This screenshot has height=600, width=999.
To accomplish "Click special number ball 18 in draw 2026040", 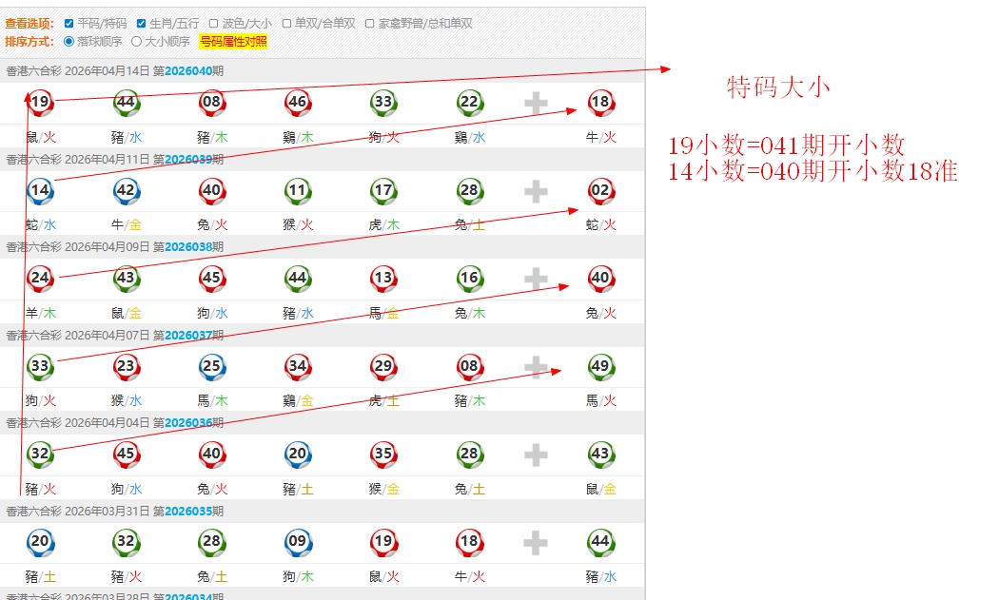I will click(x=599, y=102).
